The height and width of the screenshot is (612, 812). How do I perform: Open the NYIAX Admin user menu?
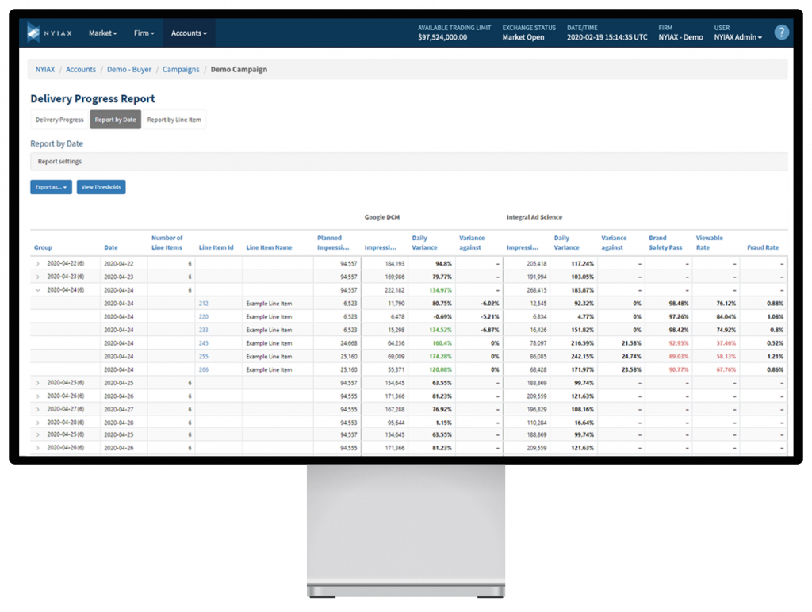[x=738, y=37]
